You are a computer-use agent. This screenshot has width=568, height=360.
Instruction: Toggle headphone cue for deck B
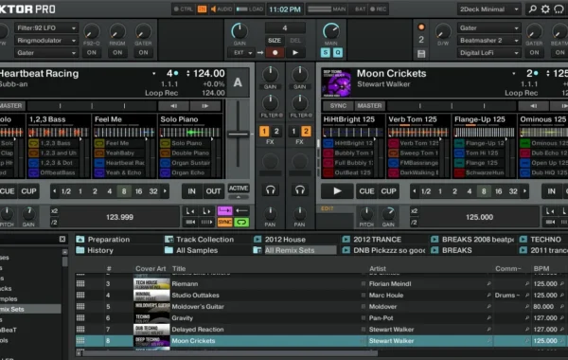click(x=299, y=190)
